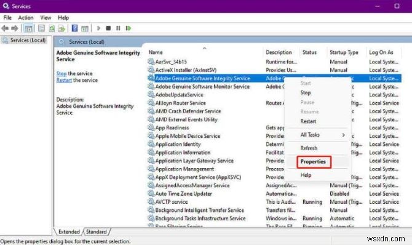Image resolution: width=412 pixels, height=245 pixels.
Task: Select the ActiveX Installer service gear icon
Action: [x=151, y=70]
